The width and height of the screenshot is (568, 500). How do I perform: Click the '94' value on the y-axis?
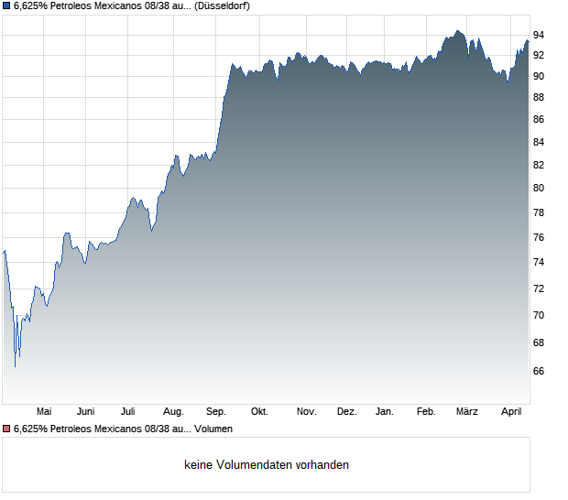pyautogui.click(x=539, y=35)
